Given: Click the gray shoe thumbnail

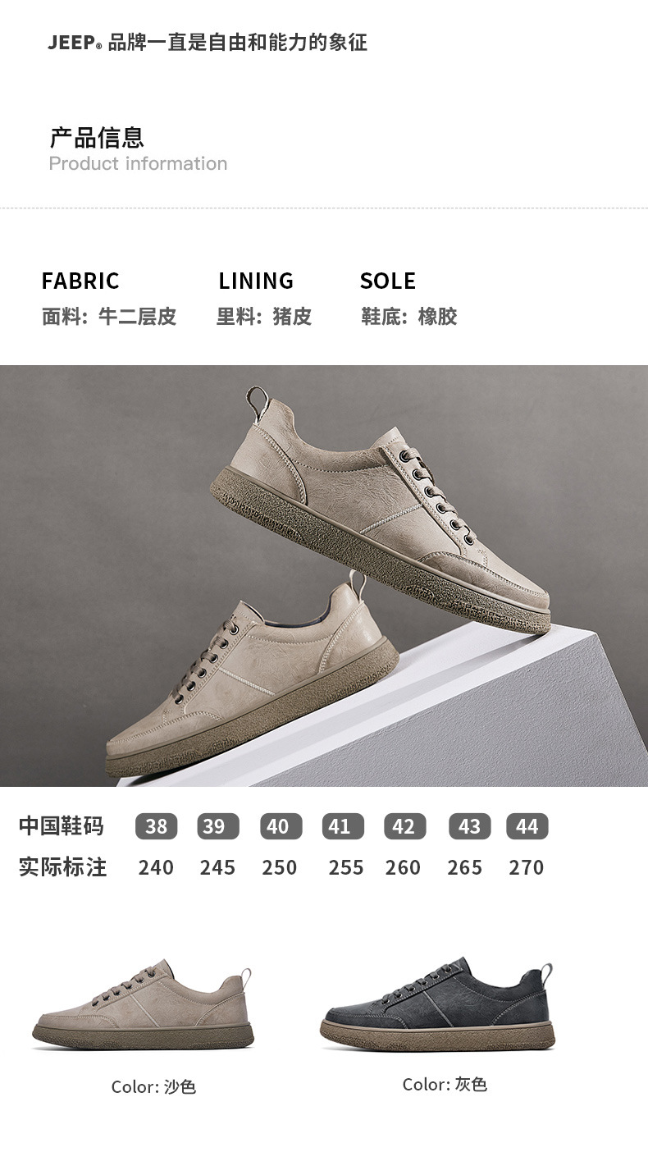Looking at the screenshot, I should (438, 1003).
